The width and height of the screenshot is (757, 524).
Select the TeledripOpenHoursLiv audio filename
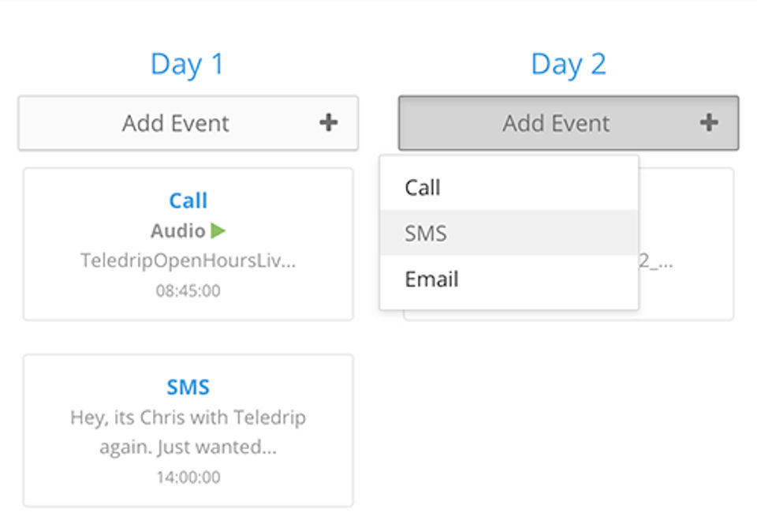point(188,260)
